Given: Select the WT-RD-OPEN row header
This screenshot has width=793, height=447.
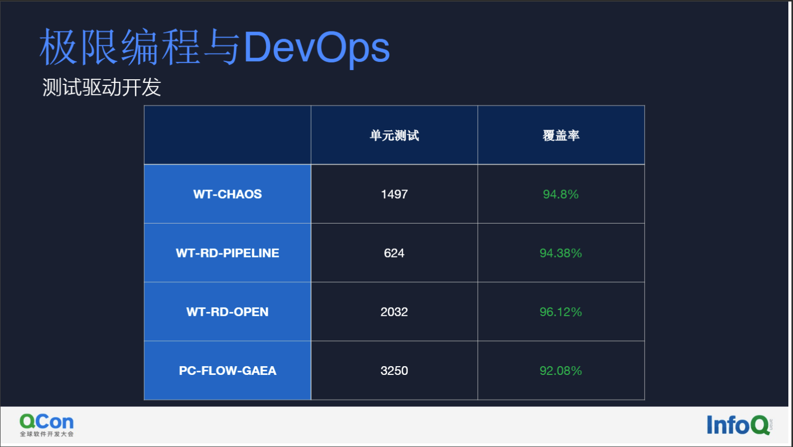Looking at the screenshot, I should click(227, 312).
